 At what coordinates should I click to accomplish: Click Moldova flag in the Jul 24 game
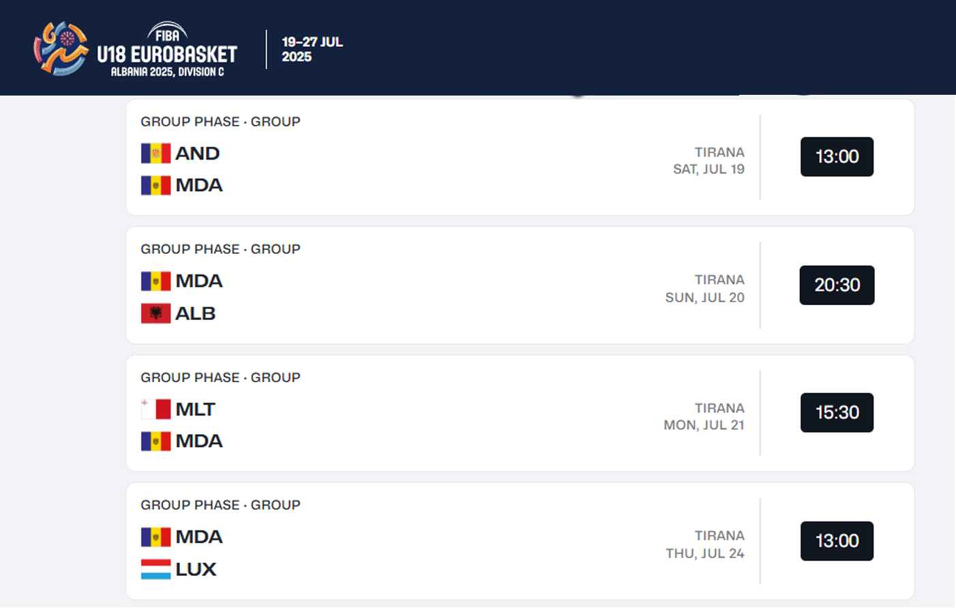tap(155, 537)
